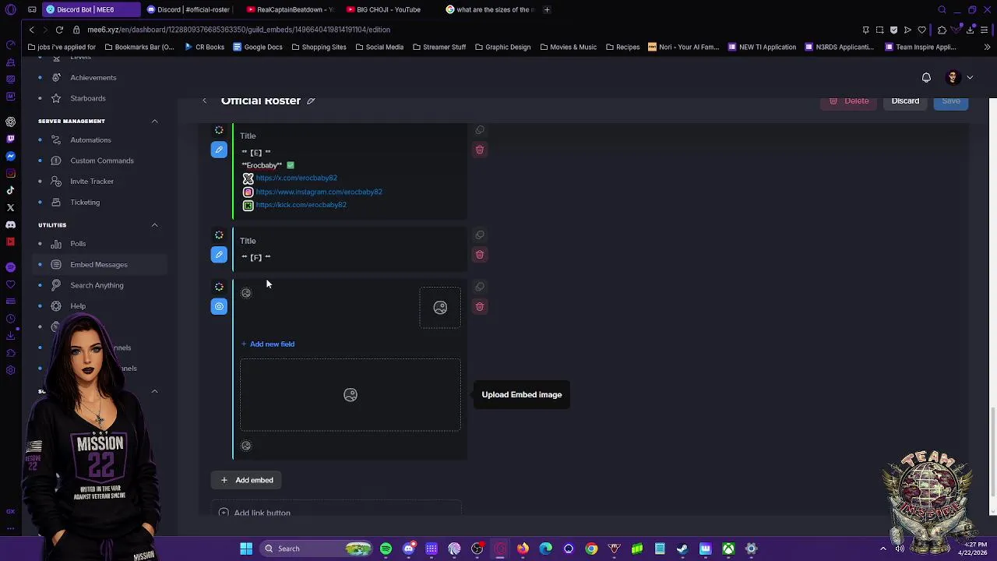The height and width of the screenshot is (561, 997).
Task: Click the blue pencil button on [E] embed
Action: click(219, 150)
